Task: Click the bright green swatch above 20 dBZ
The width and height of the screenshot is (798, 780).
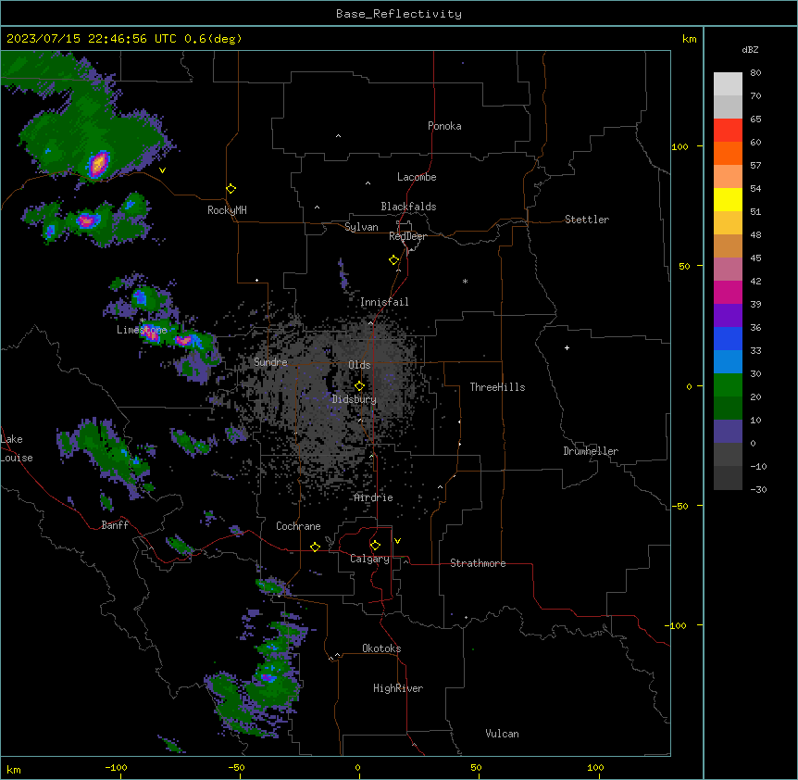Action: (728, 385)
